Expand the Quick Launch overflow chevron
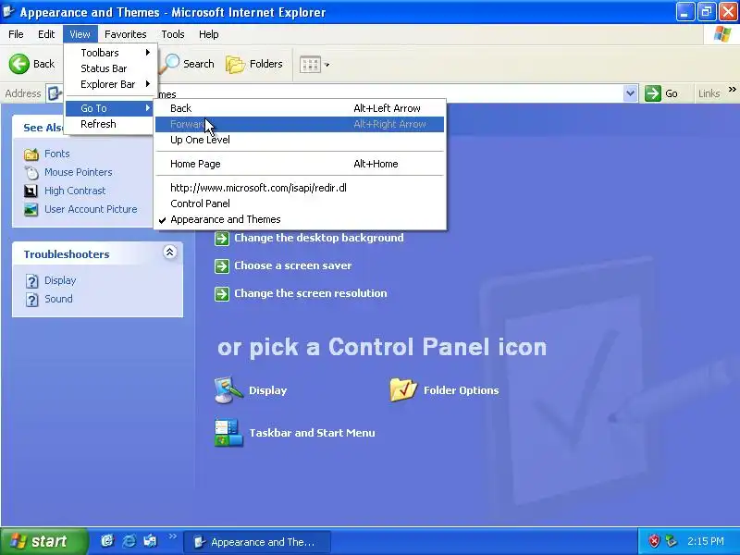This screenshot has height=555, width=740. pyautogui.click(x=173, y=536)
